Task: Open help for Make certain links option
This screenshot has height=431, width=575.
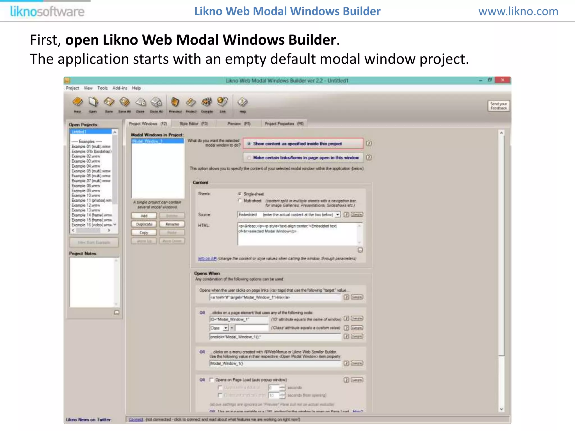Action: [x=369, y=157]
